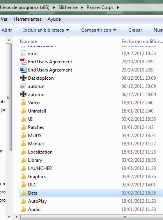Select the autorun settings file icon

pos(23,86)
